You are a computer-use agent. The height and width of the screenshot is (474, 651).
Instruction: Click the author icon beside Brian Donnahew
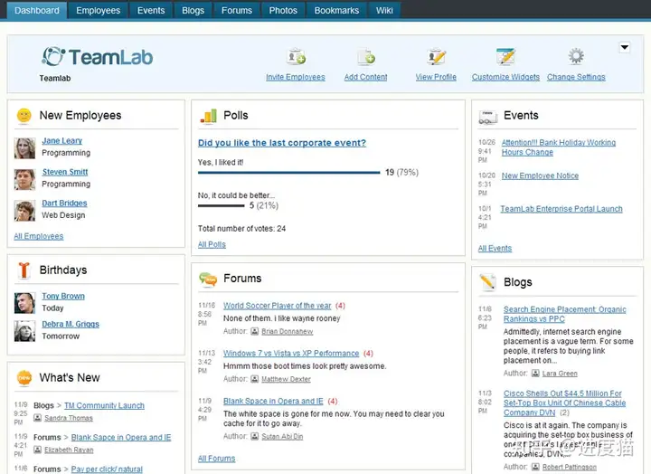(x=254, y=331)
